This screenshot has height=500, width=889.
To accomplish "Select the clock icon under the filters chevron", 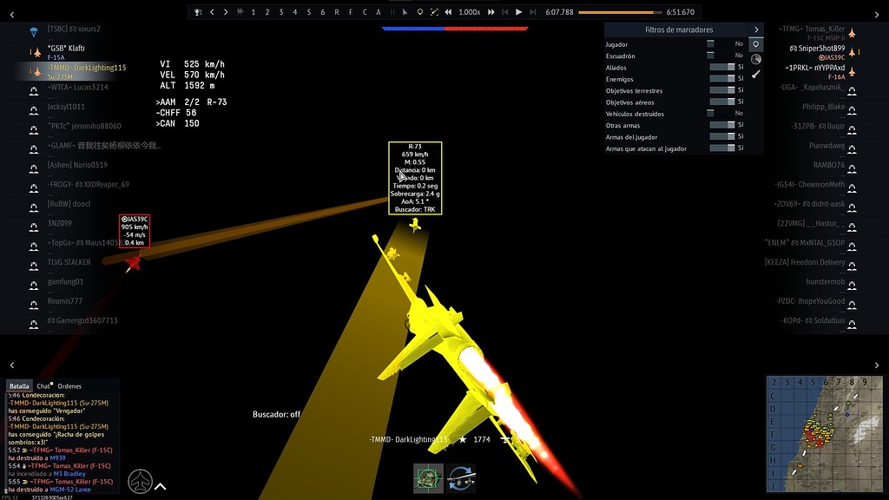I will [x=754, y=59].
